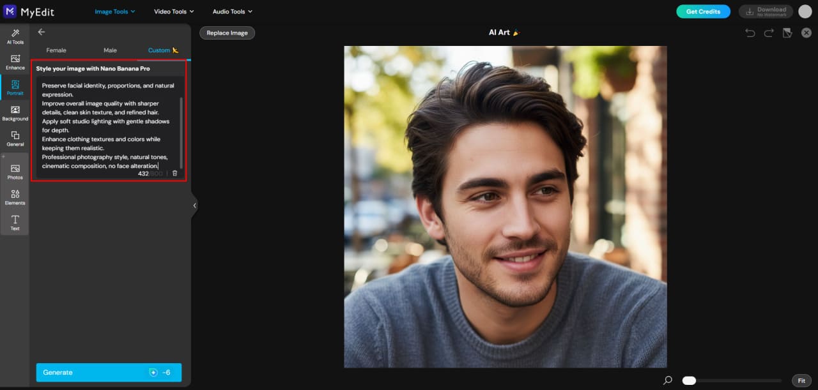818x390 pixels.
Task: Click the portrait preview image
Action: pos(505,207)
